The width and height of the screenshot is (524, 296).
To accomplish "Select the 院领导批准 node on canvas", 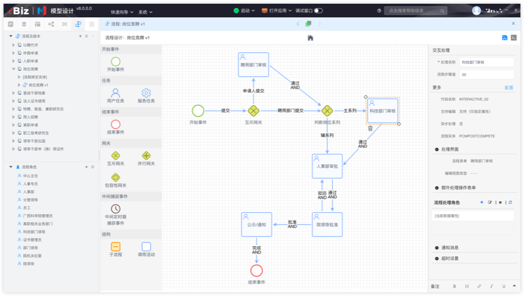I will [x=327, y=225].
